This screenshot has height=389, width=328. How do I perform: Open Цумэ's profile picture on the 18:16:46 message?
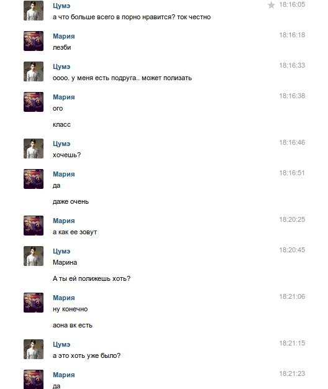pyautogui.click(x=34, y=149)
